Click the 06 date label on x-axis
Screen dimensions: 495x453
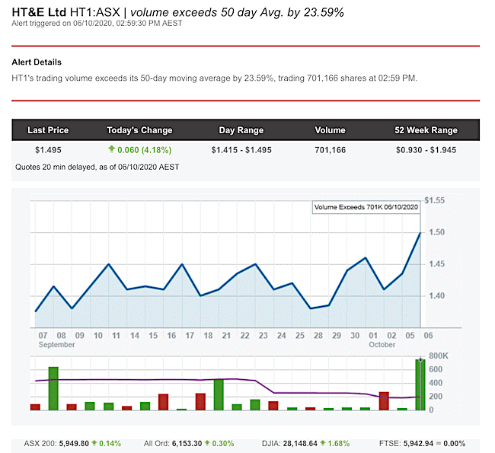click(x=428, y=336)
